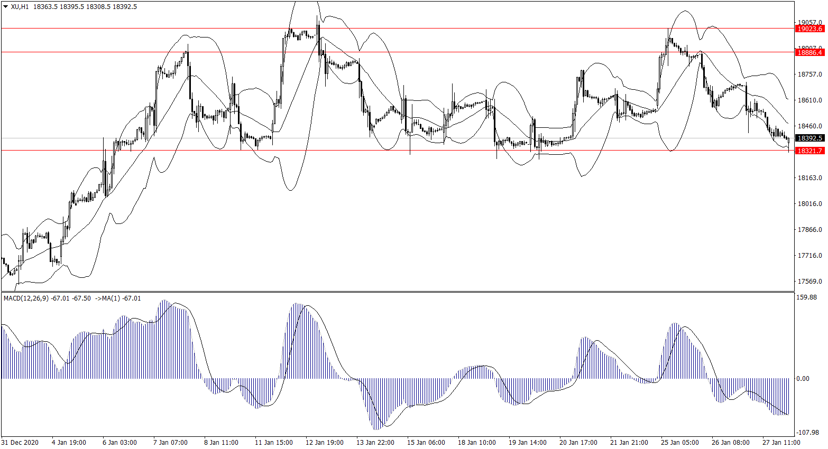Select the 18886.4 red price tag
Screen dimensions: 828x449
click(x=809, y=52)
